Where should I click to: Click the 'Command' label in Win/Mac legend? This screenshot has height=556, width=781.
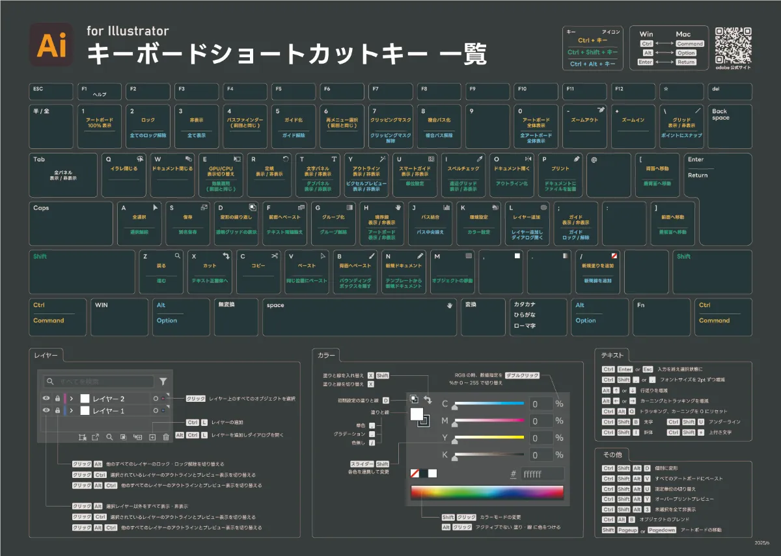pos(689,44)
